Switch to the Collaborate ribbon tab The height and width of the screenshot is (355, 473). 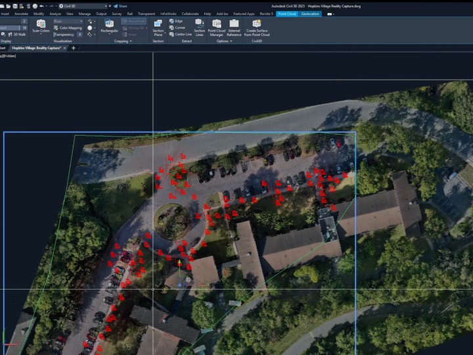[190, 14]
